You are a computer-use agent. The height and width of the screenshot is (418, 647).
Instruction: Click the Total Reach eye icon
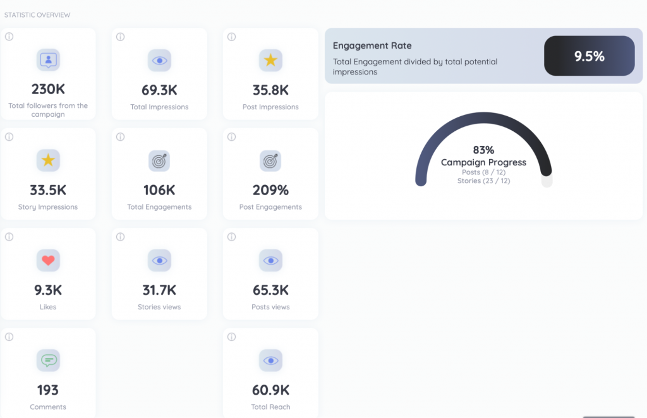[270, 361]
